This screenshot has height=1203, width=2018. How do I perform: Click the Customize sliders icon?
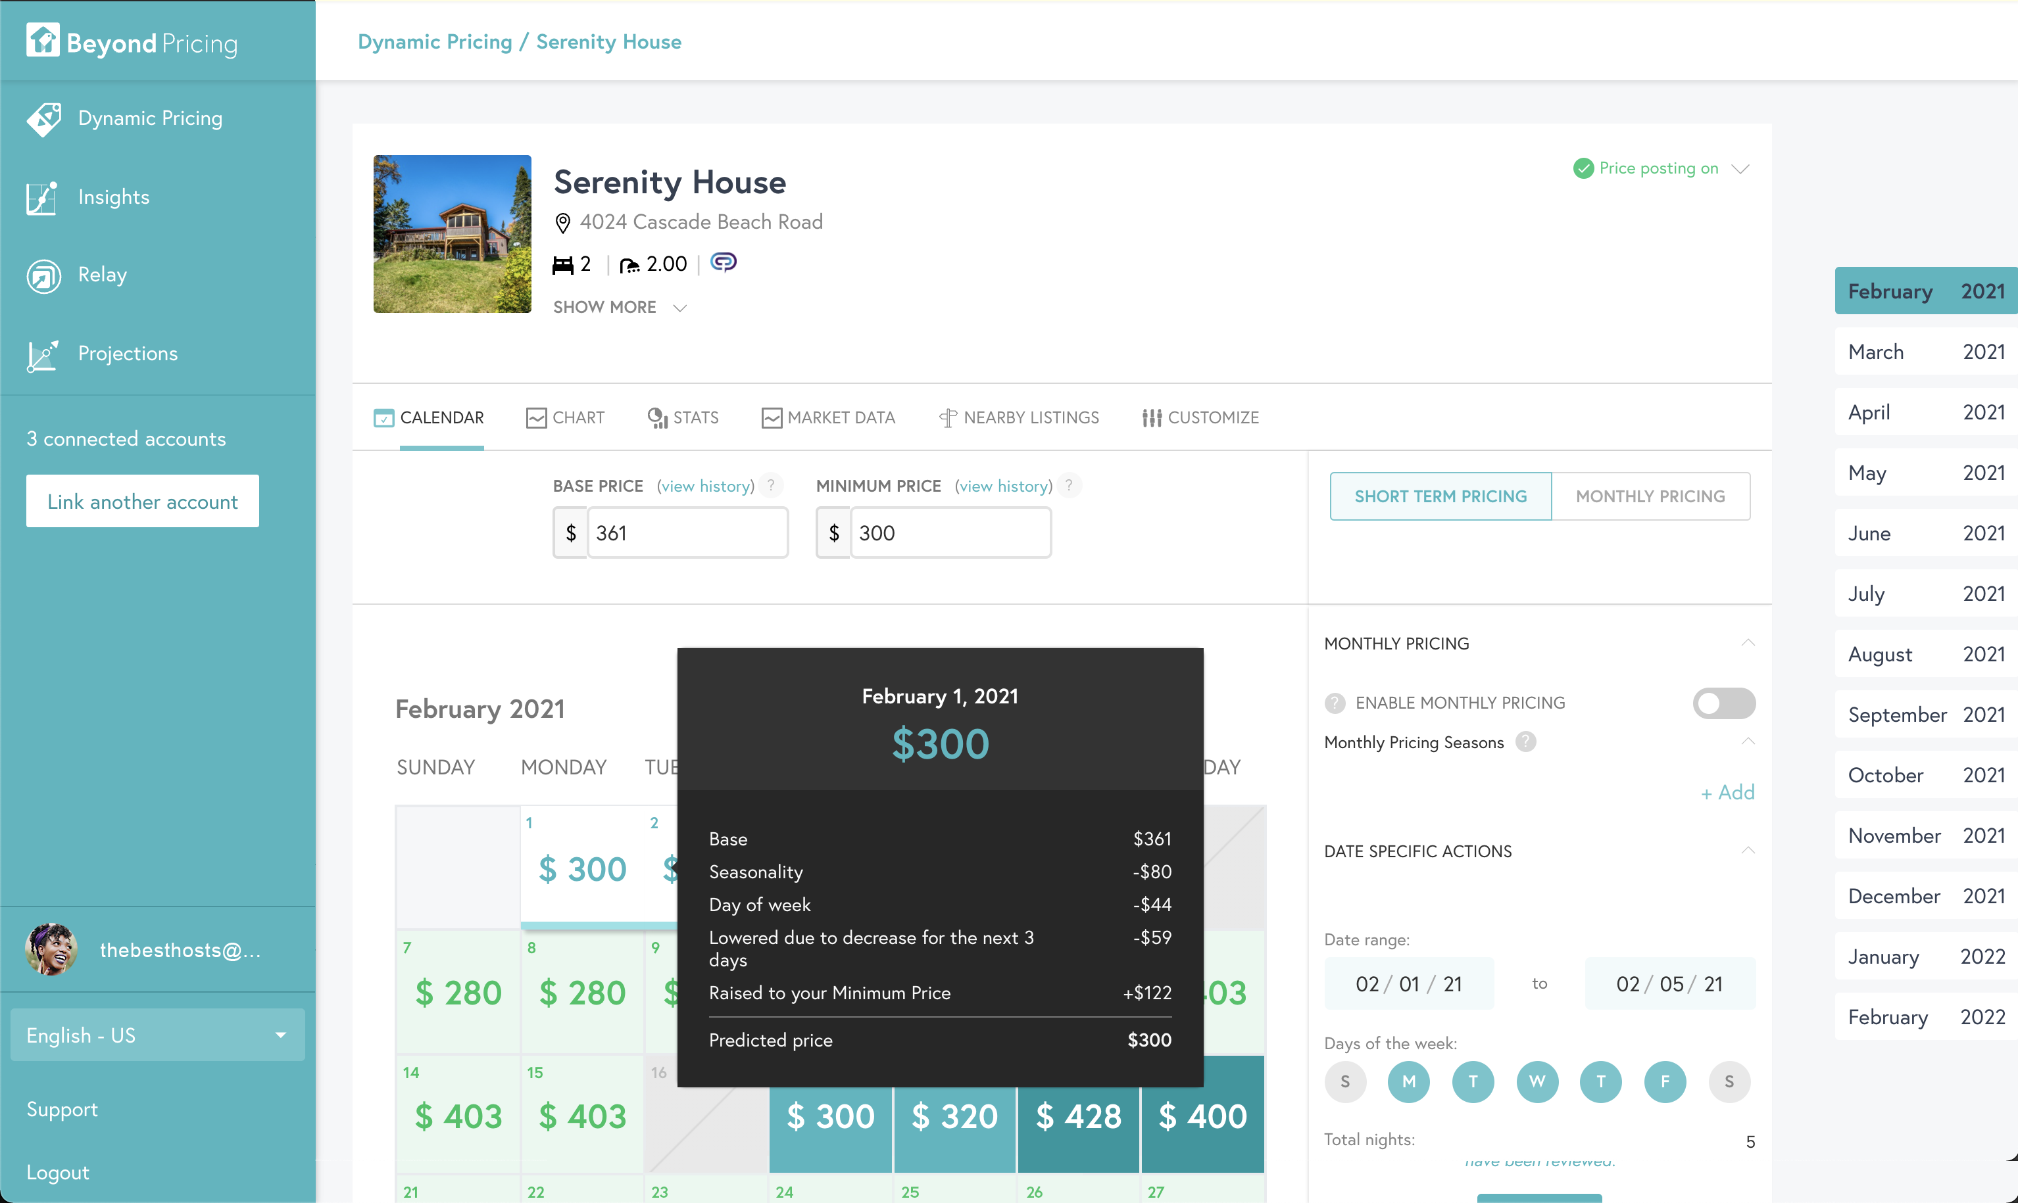[1152, 418]
